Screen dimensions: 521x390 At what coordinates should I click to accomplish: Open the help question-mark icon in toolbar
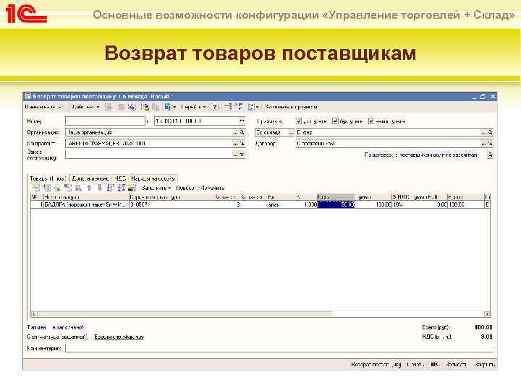[215, 107]
